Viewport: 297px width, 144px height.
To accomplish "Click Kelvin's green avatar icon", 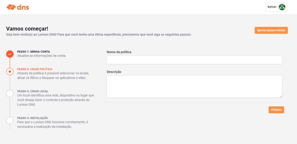I will 282,7.
